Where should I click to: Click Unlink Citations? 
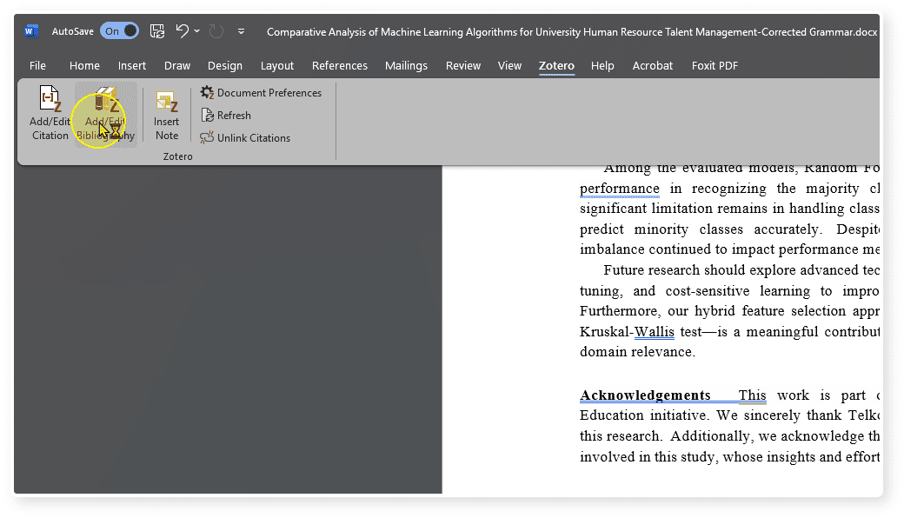pos(245,137)
